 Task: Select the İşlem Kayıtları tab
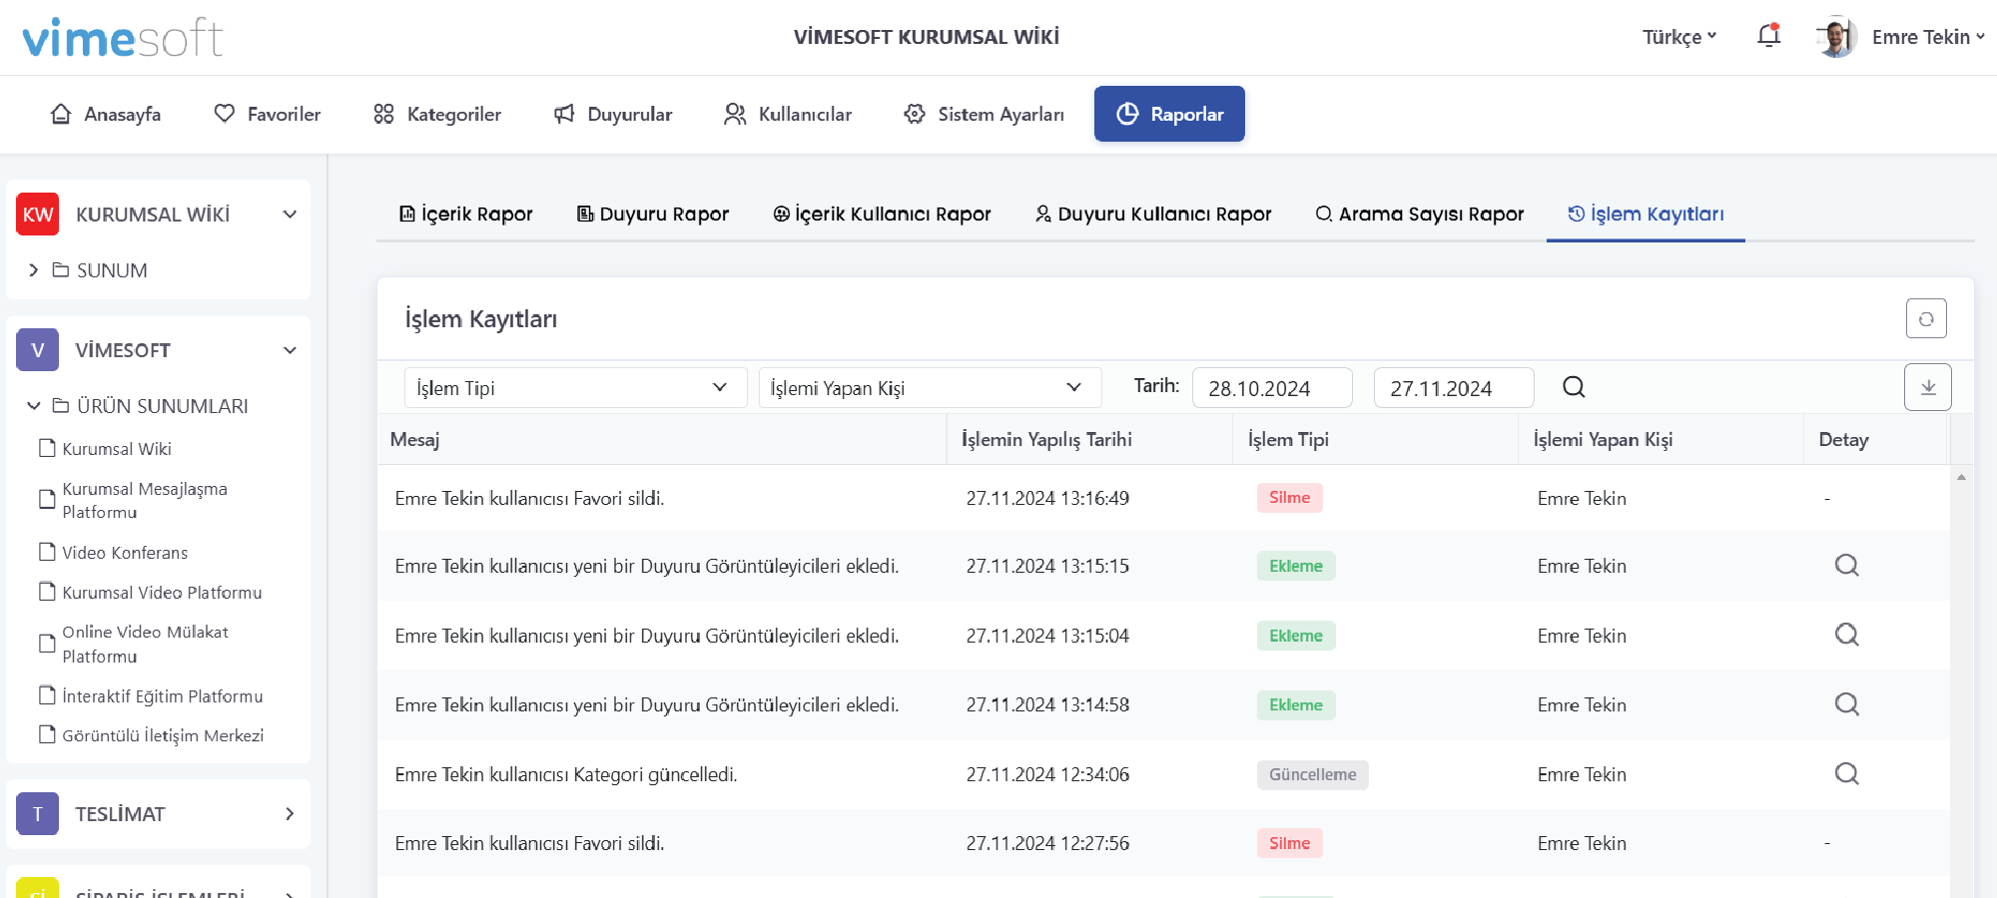pos(1646,214)
